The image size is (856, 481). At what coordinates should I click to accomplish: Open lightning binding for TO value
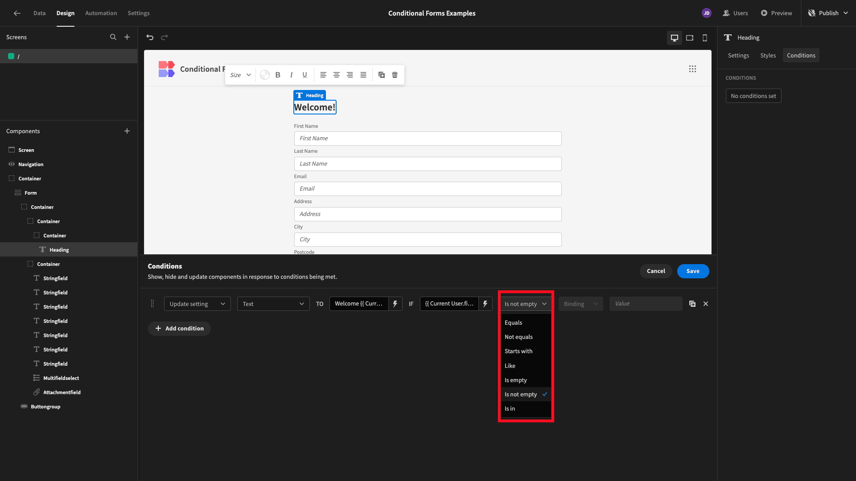coord(395,304)
